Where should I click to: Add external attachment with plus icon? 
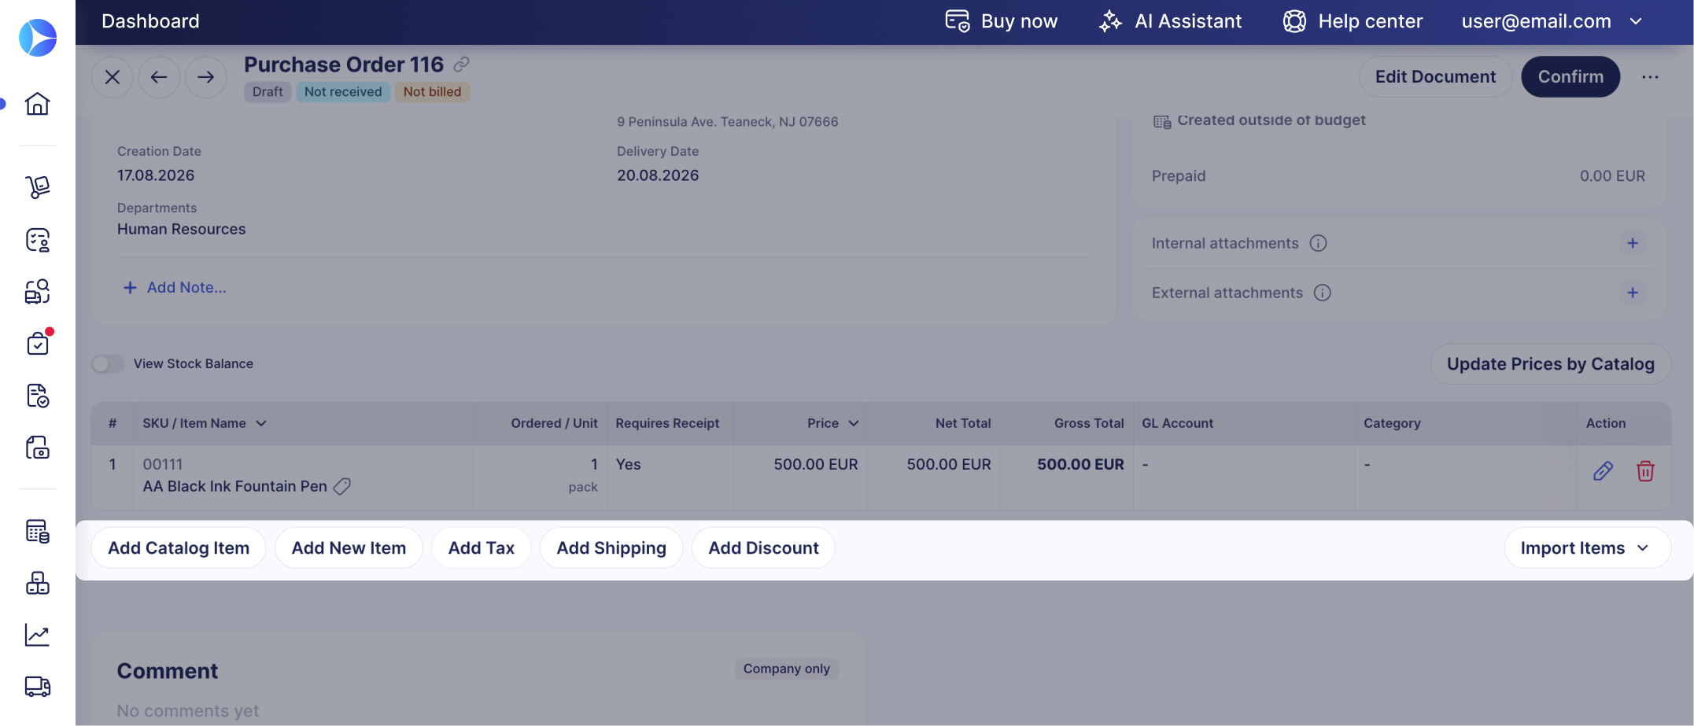click(x=1633, y=293)
